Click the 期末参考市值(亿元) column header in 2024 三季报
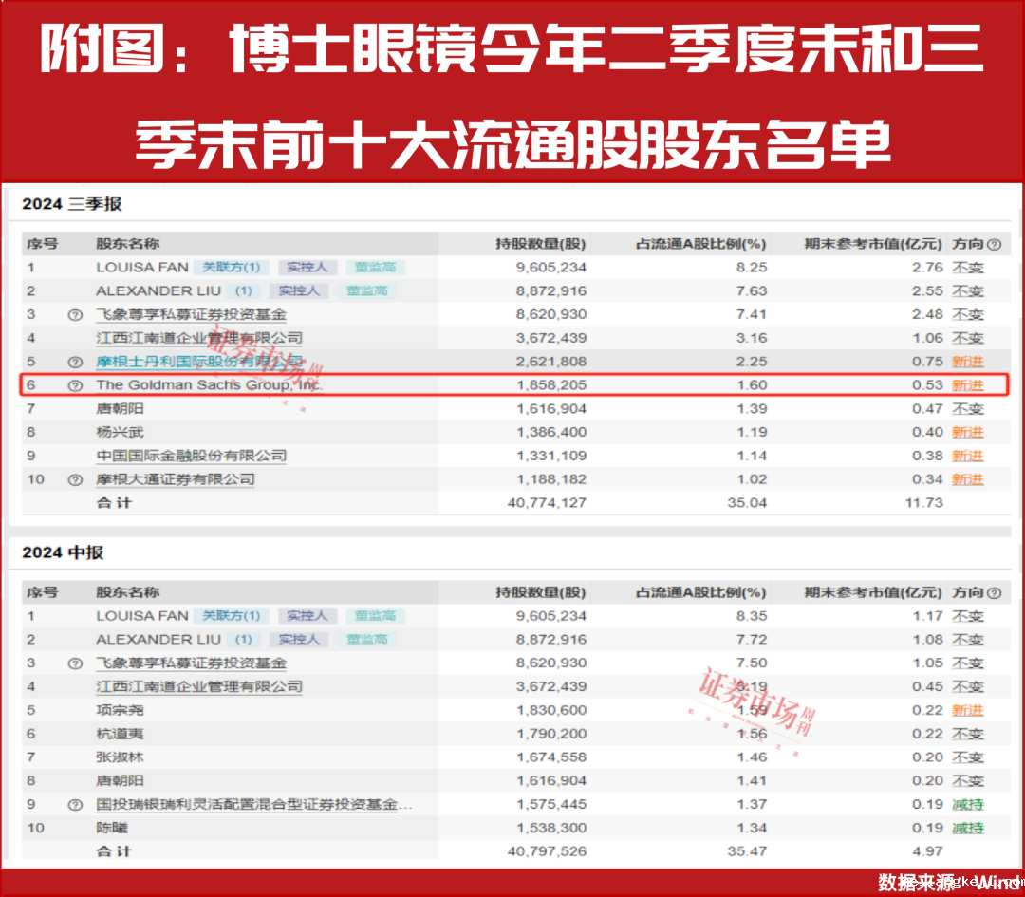Screen dimensions: 1025x897 pyautogui.click(x=873, y=244)
